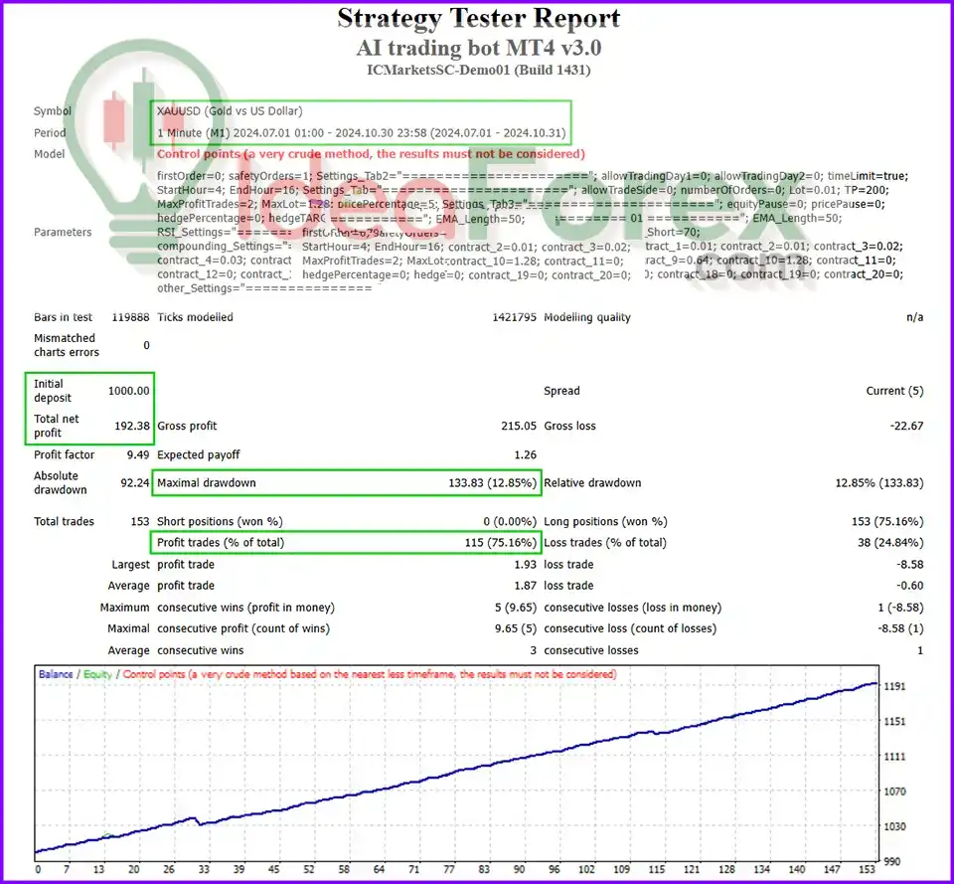The height and width of the screenshot is (884, 954).
Task: Click the "Initial deposit" label
Action: (53, 391)
